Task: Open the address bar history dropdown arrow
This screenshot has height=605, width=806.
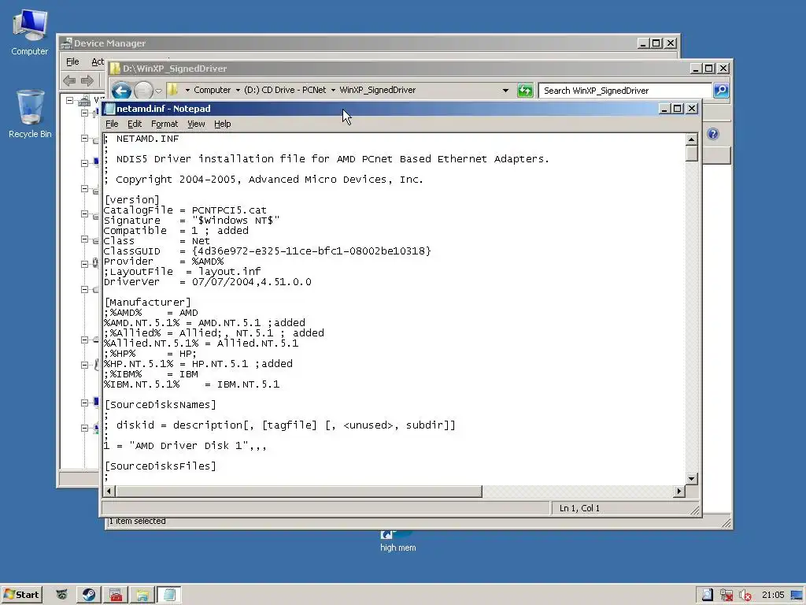Action: click(505, 91)
